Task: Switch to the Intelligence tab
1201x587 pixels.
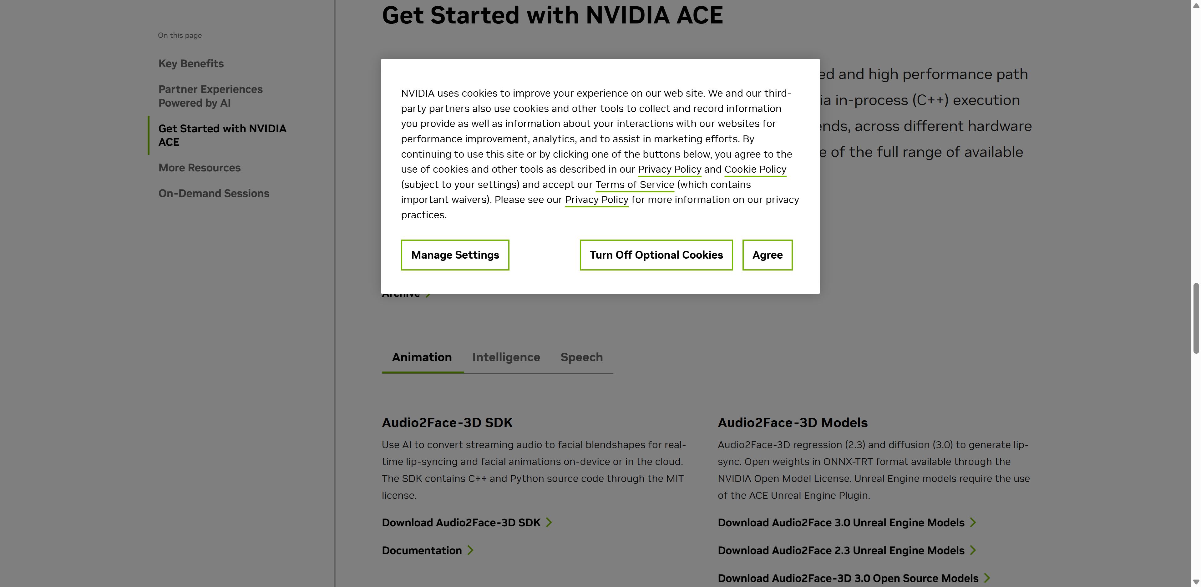Action: coord(506,357)
